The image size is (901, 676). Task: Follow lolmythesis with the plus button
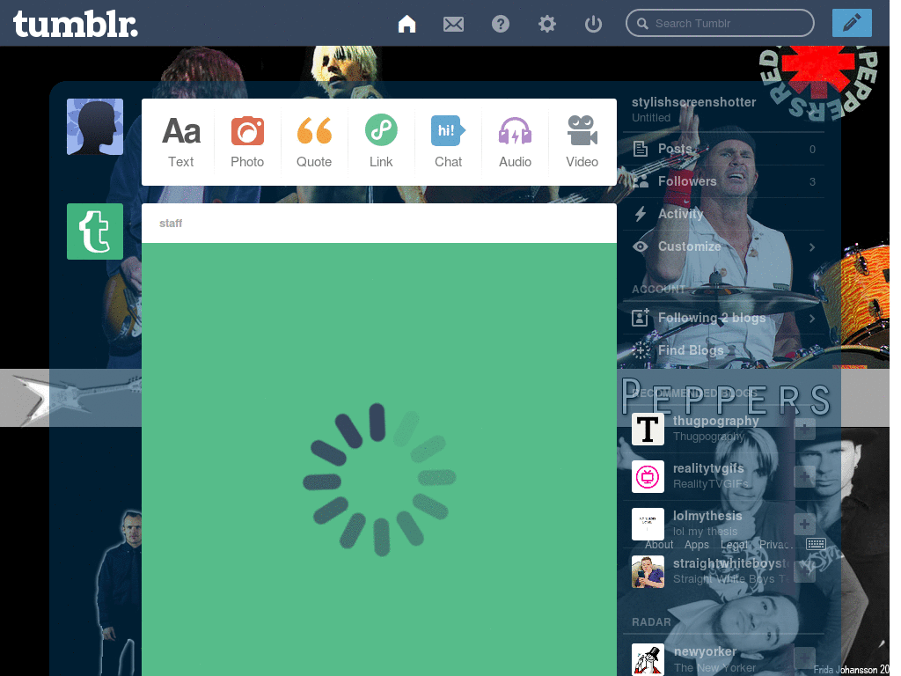(x=804, y=525)
